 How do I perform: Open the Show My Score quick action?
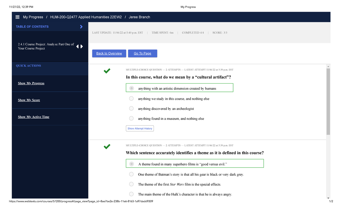coord(29,100)
